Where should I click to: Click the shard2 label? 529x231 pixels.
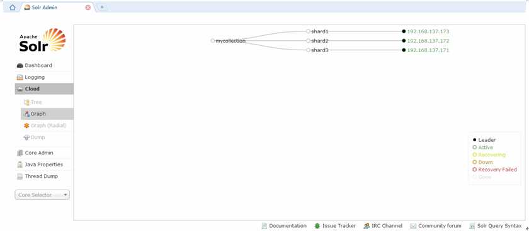click(x=319, y=41)
